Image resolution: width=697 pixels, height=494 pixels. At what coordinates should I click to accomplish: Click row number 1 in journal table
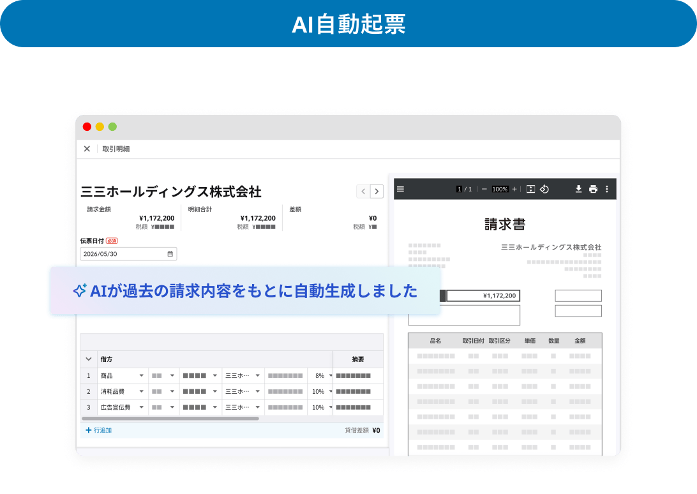point(89,376)
